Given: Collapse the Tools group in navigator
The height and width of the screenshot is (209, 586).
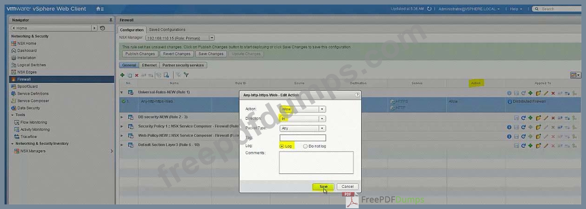Looking at the screenshot, I should (x=13, y=115).
